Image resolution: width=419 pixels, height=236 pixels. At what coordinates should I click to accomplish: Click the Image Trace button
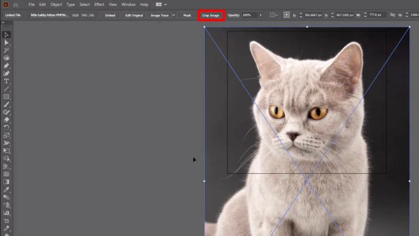click(x=160, y=15)
